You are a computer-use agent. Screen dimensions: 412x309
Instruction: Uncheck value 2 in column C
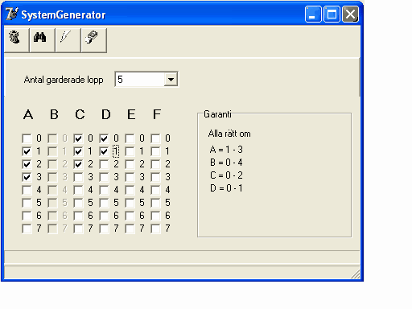pyautogui.click(x=78, y=164)
